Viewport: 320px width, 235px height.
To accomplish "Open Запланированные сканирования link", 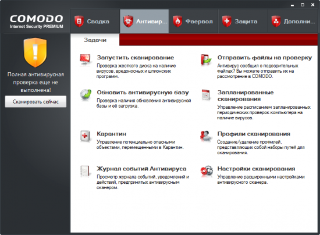I will point(246,95).
